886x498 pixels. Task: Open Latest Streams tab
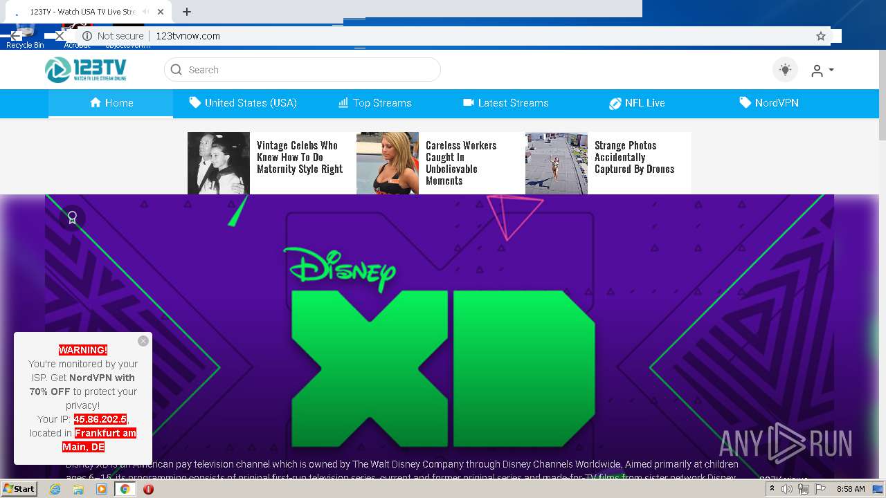[x=506, y=103]
